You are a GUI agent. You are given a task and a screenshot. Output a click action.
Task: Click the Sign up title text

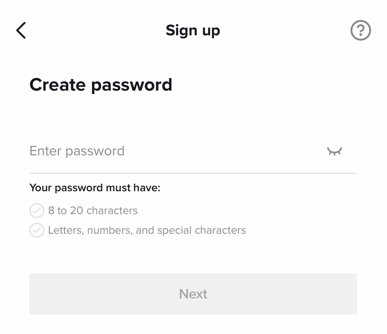point(193,31)
